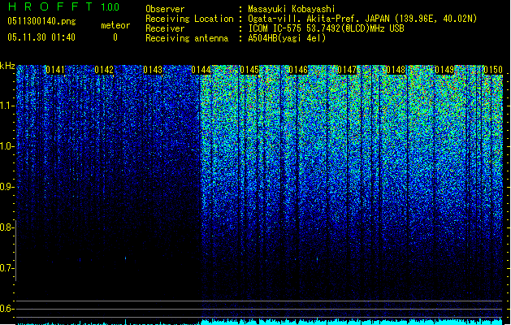Click time marker 0143
511x325 pixels.
point(153,70)
